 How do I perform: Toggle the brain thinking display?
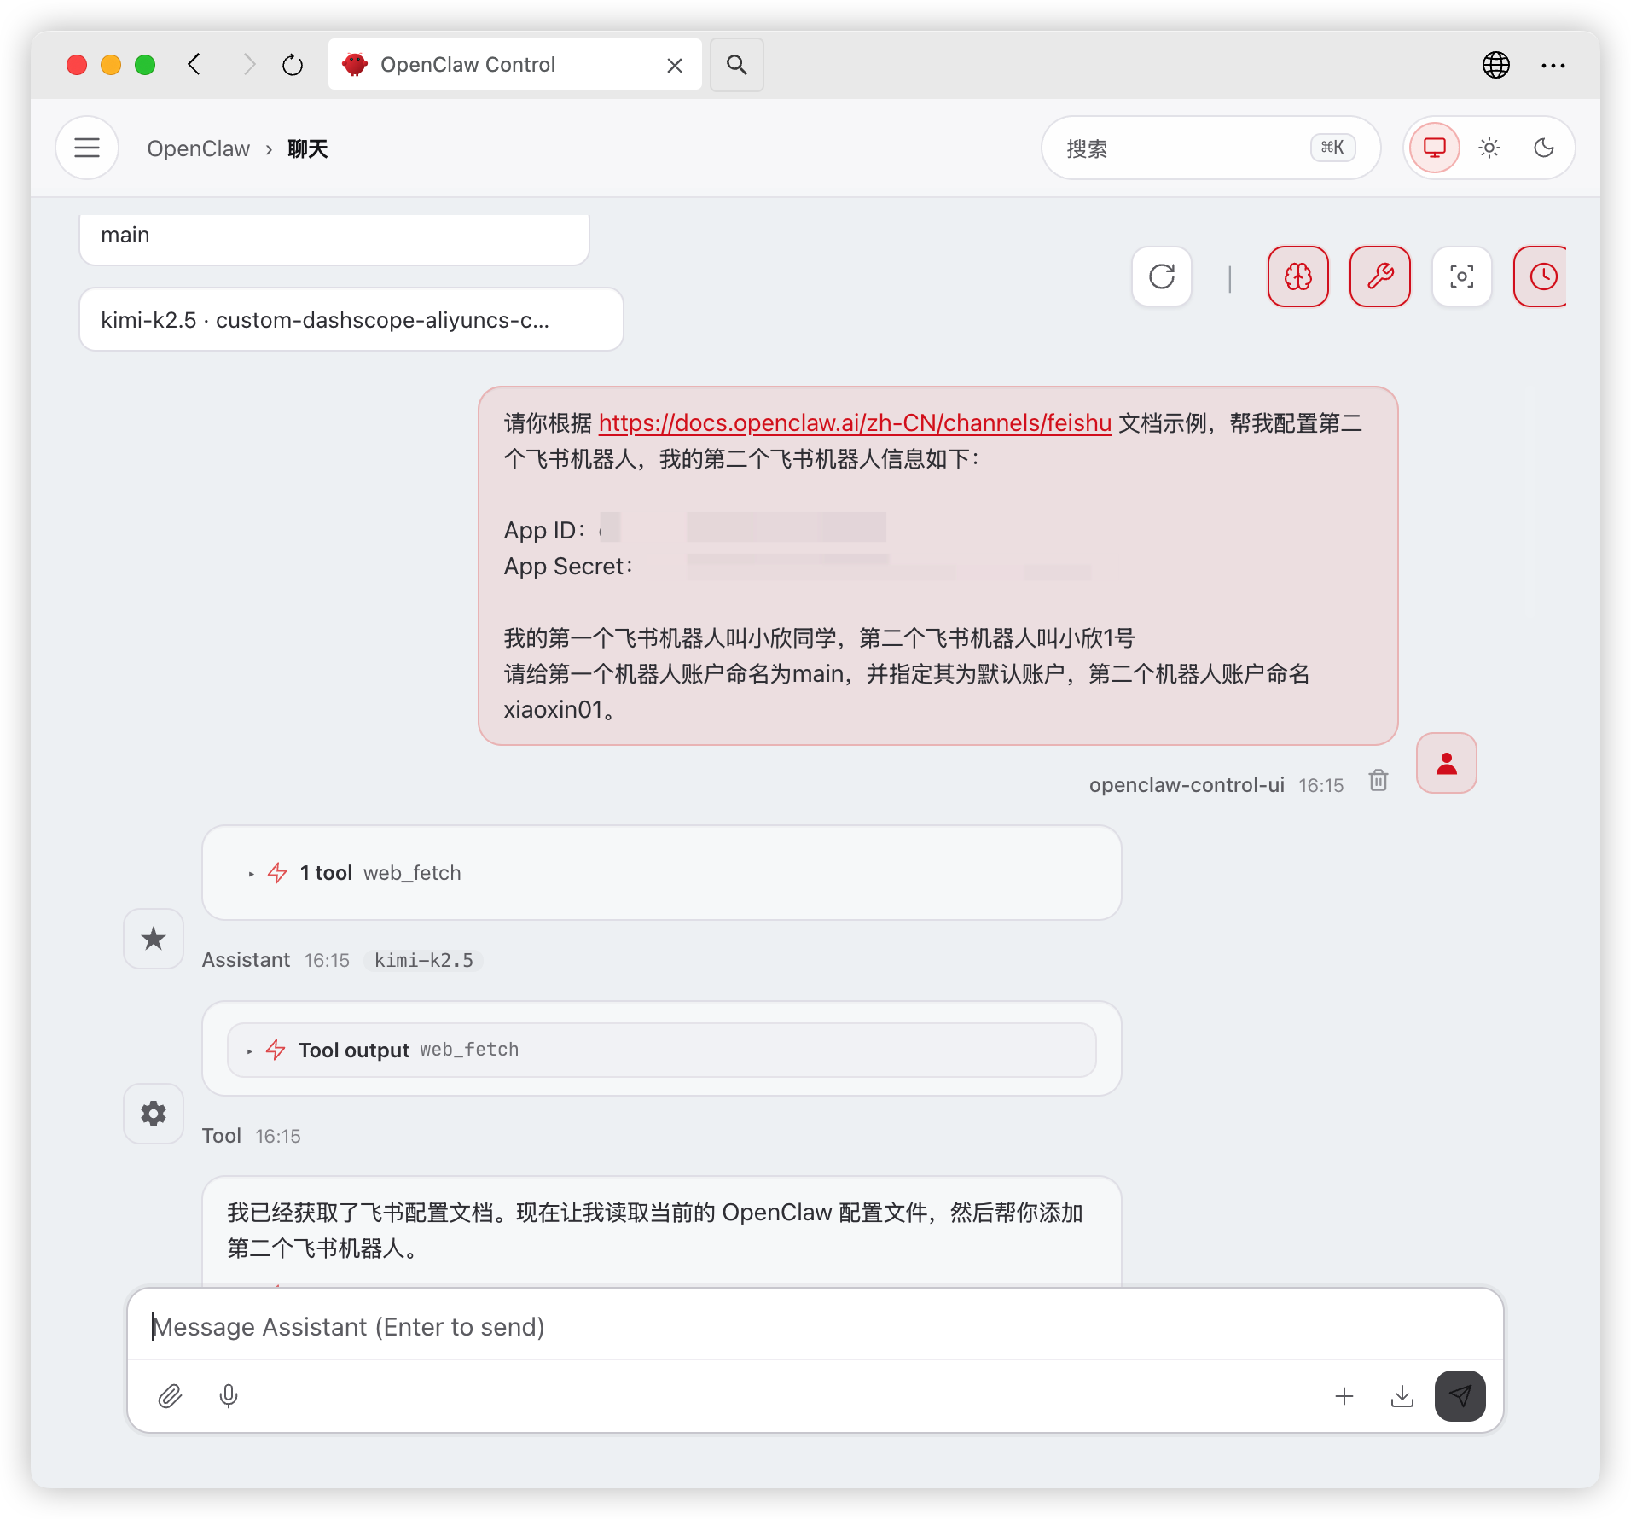point(1297,276)
